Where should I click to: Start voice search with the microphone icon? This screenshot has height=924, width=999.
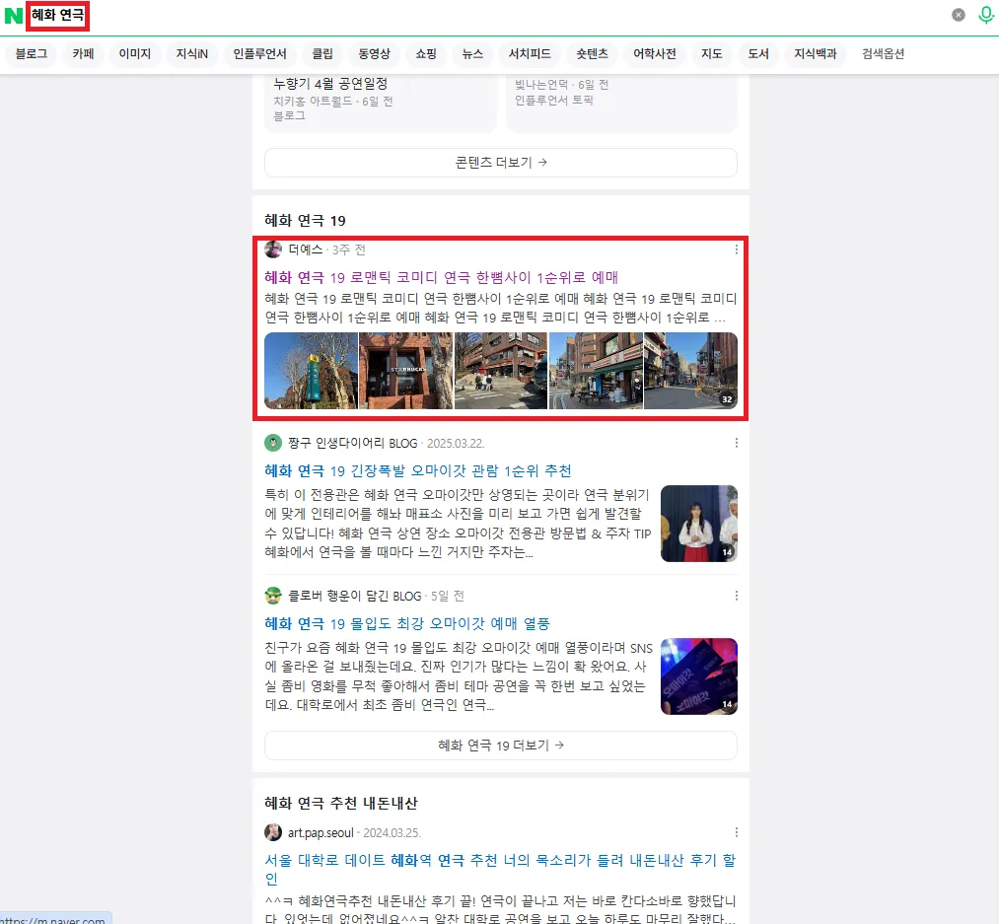pyautogui.click(x=985, y=15)
